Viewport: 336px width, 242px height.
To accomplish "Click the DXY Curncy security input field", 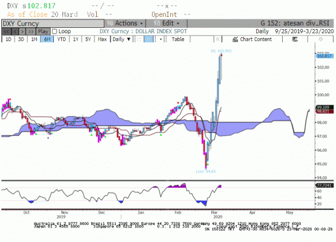I will [53, 24].
